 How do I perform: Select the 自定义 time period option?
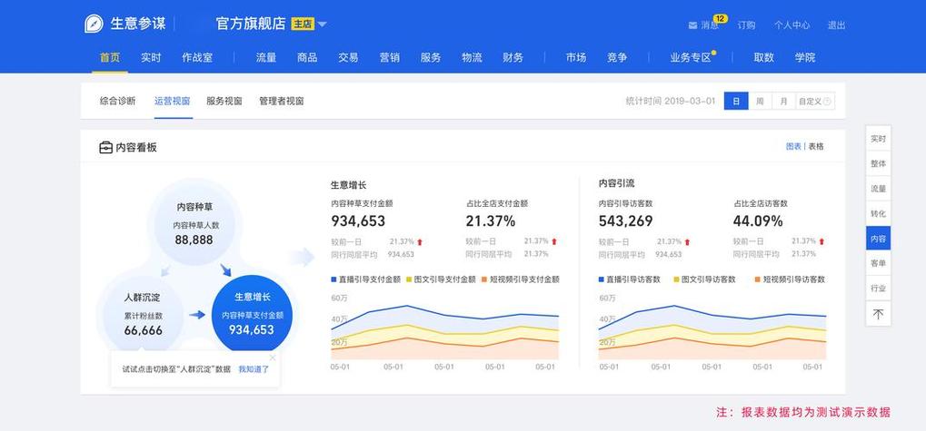(x=815, y=102)
